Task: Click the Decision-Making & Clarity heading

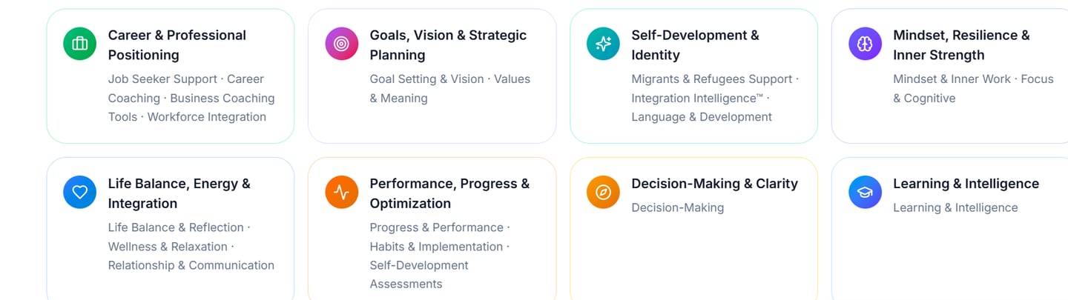Action: [714, 184]
